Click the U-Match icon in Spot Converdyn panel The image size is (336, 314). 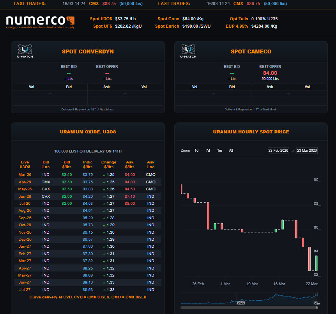coord(25,51)
